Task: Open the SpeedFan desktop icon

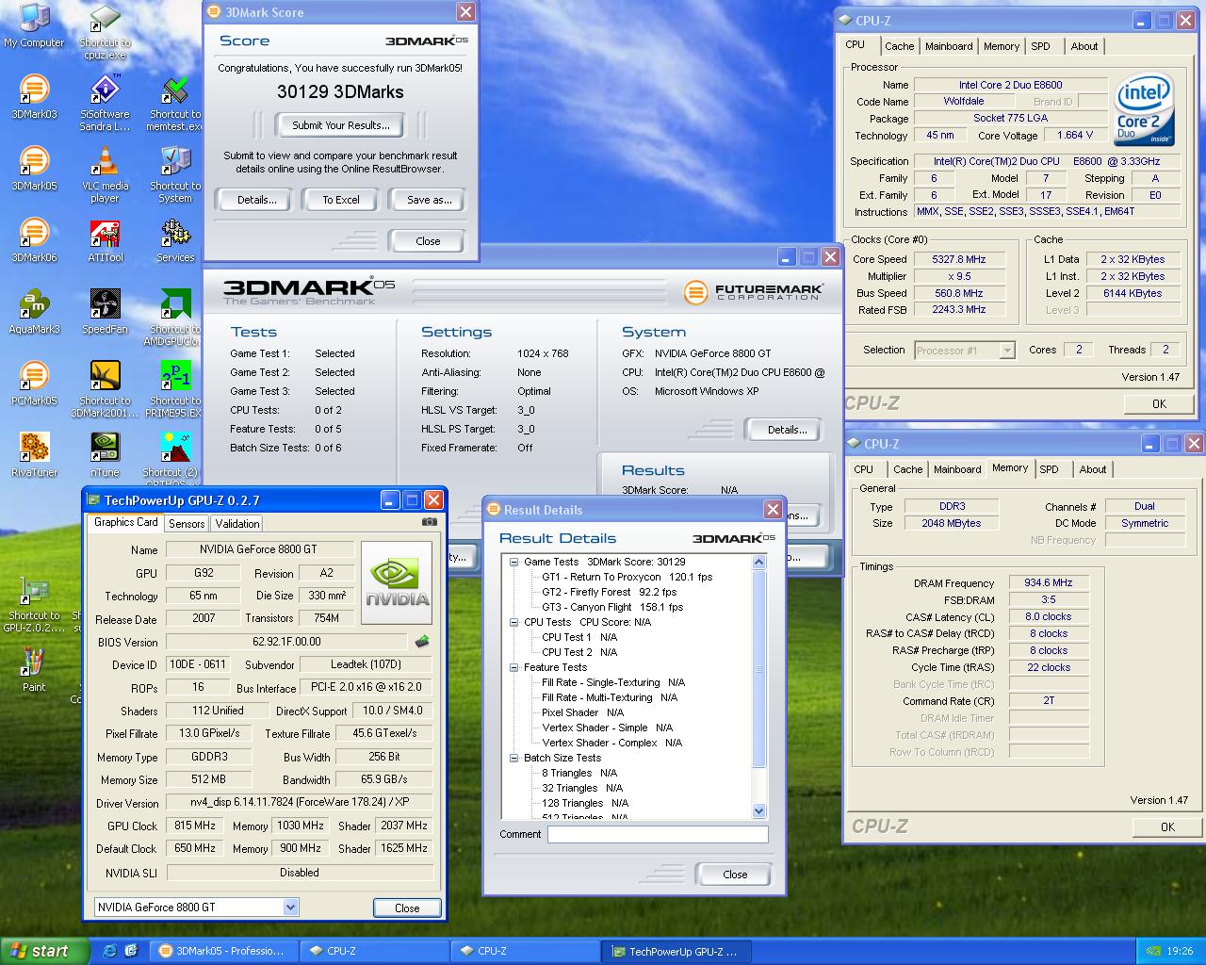Action: click(105, 312)
